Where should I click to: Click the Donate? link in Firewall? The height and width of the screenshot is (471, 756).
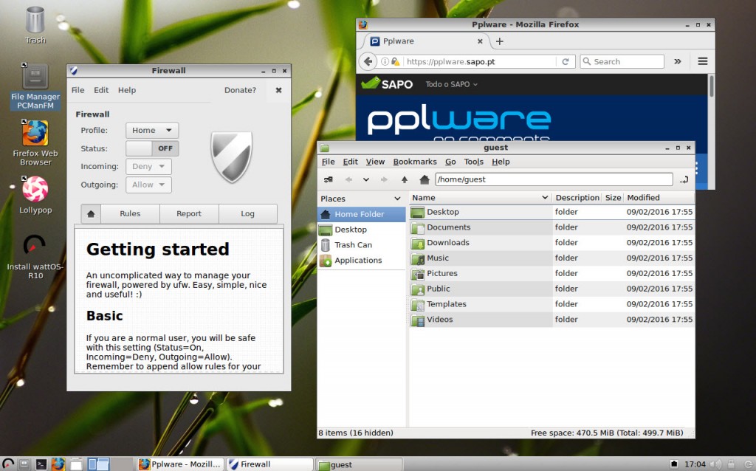pyautogui.click(x=240, y=90)
